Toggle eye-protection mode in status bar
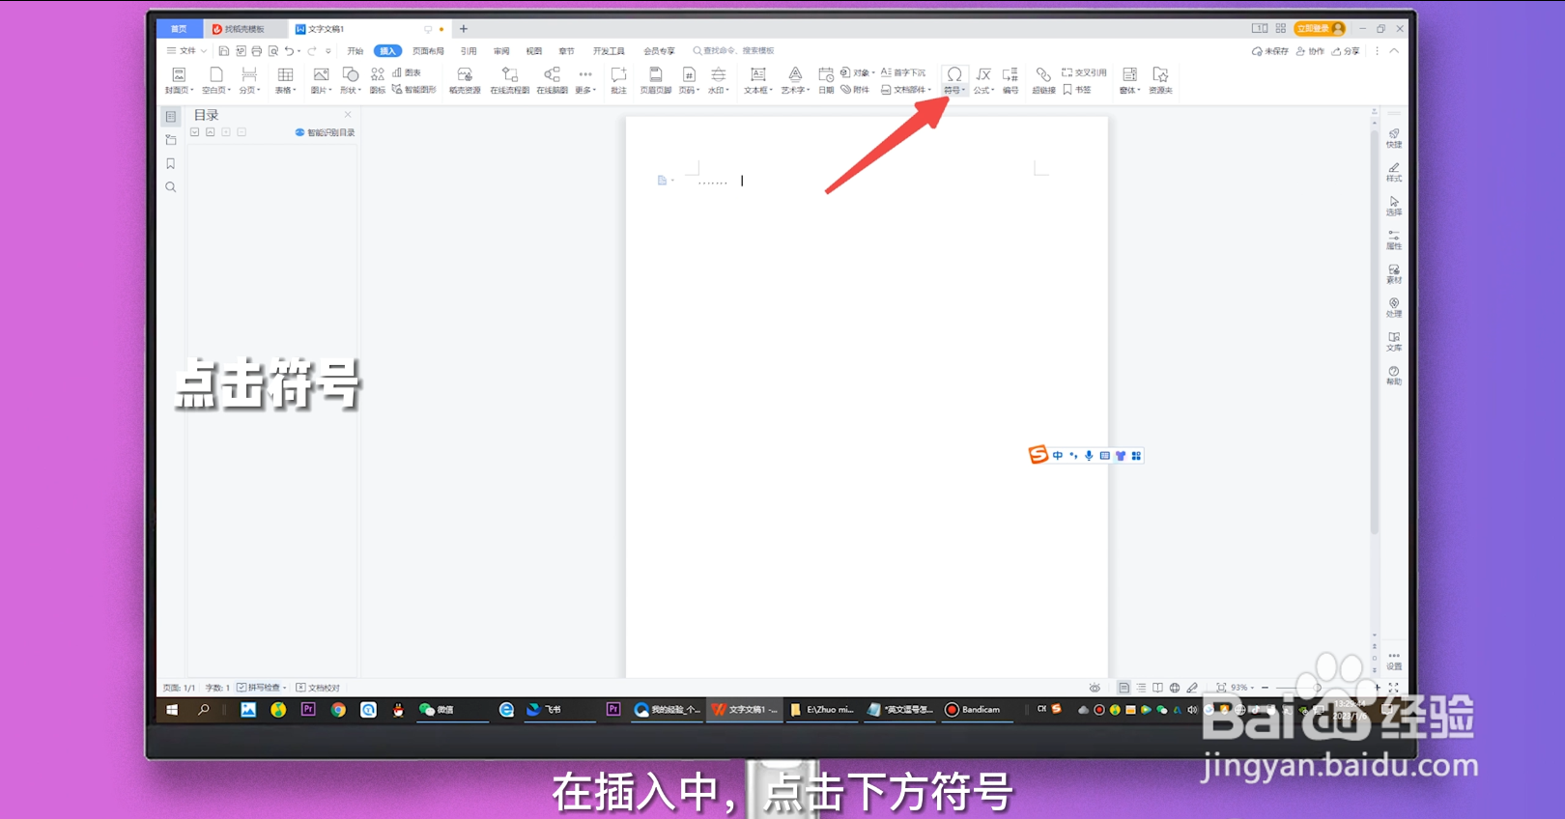Screen dimensions: 1565x819 tap(1095, 688)
